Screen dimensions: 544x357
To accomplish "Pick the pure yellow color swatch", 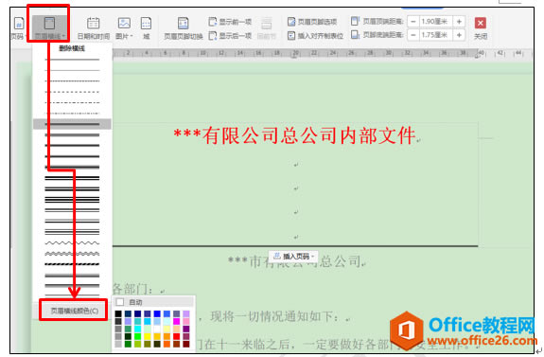I will point(148,336).
